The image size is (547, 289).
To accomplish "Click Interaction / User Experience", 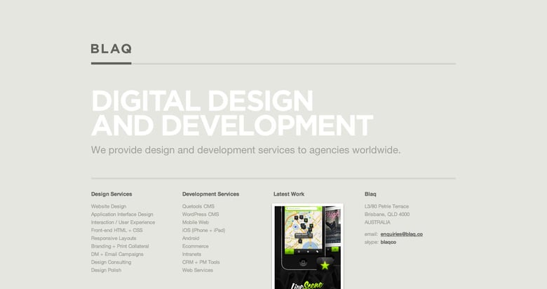I will (123, 222).
